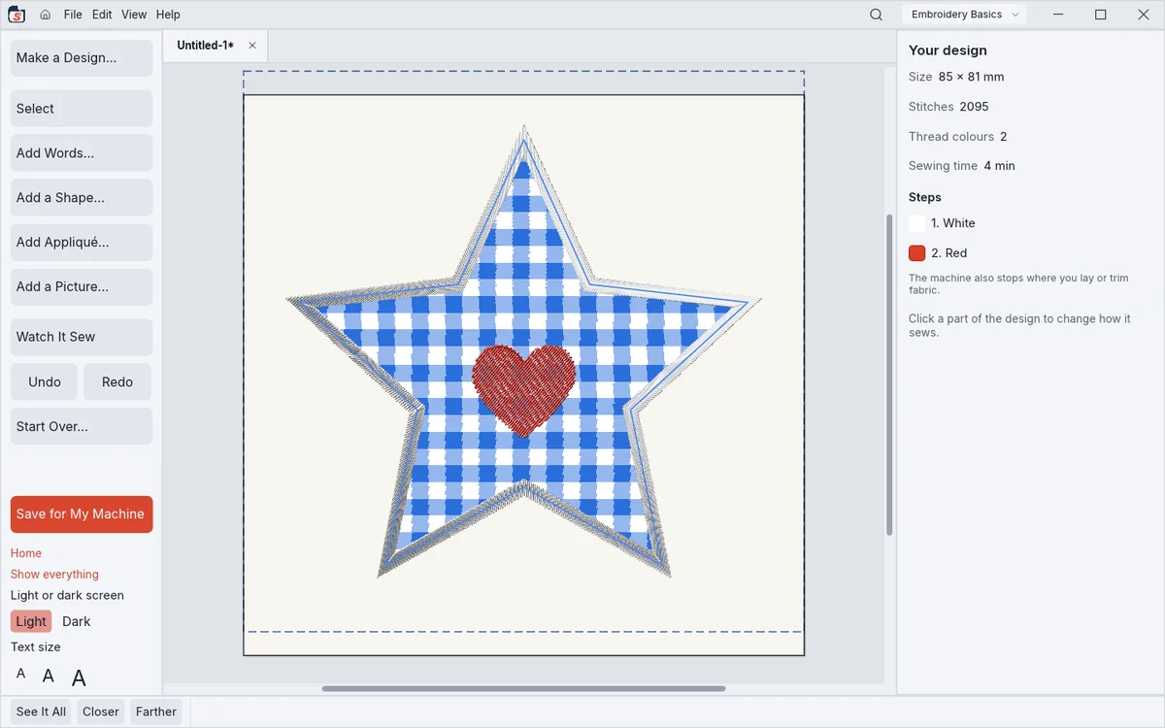Image resolution: width=1165 pixels, height=728 pixels.
Task: Undo the last action
Action: pyautogui.click(x=45, y=382)
